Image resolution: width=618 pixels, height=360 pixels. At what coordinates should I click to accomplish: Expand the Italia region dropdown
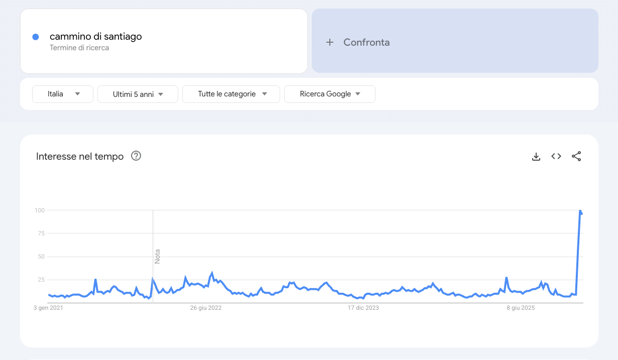[x=63, y=94]
